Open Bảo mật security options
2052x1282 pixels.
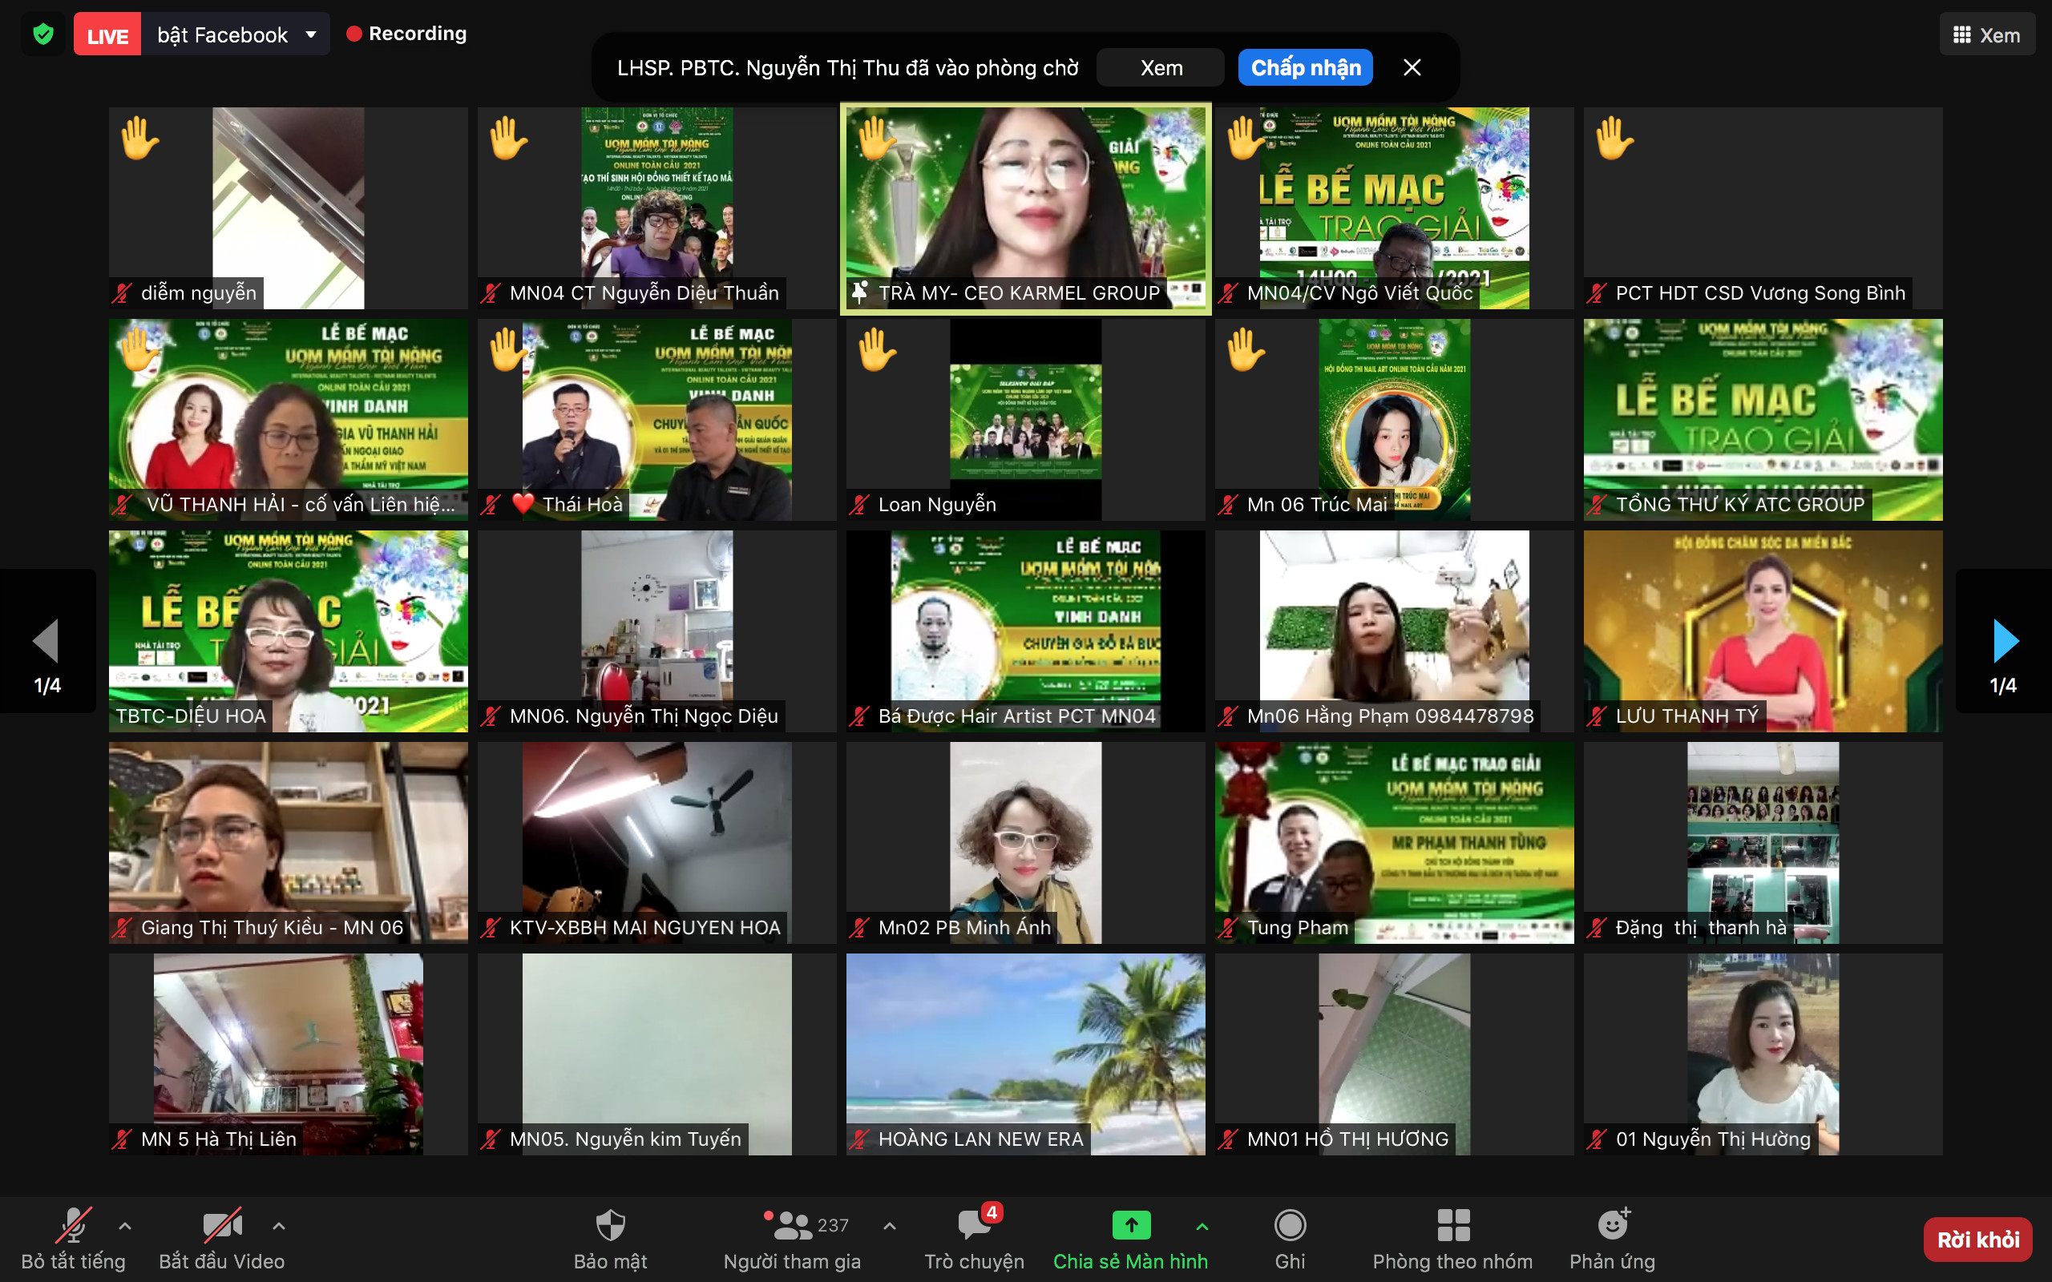click(x=611, y=1239)
